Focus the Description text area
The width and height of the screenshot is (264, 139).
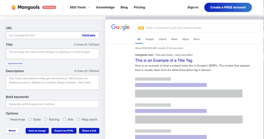pyautogui.click(x=52, y=82)
